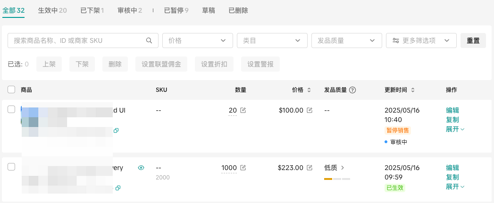
Task: Sort by 价格 column arrows
Action: (309, 90)
